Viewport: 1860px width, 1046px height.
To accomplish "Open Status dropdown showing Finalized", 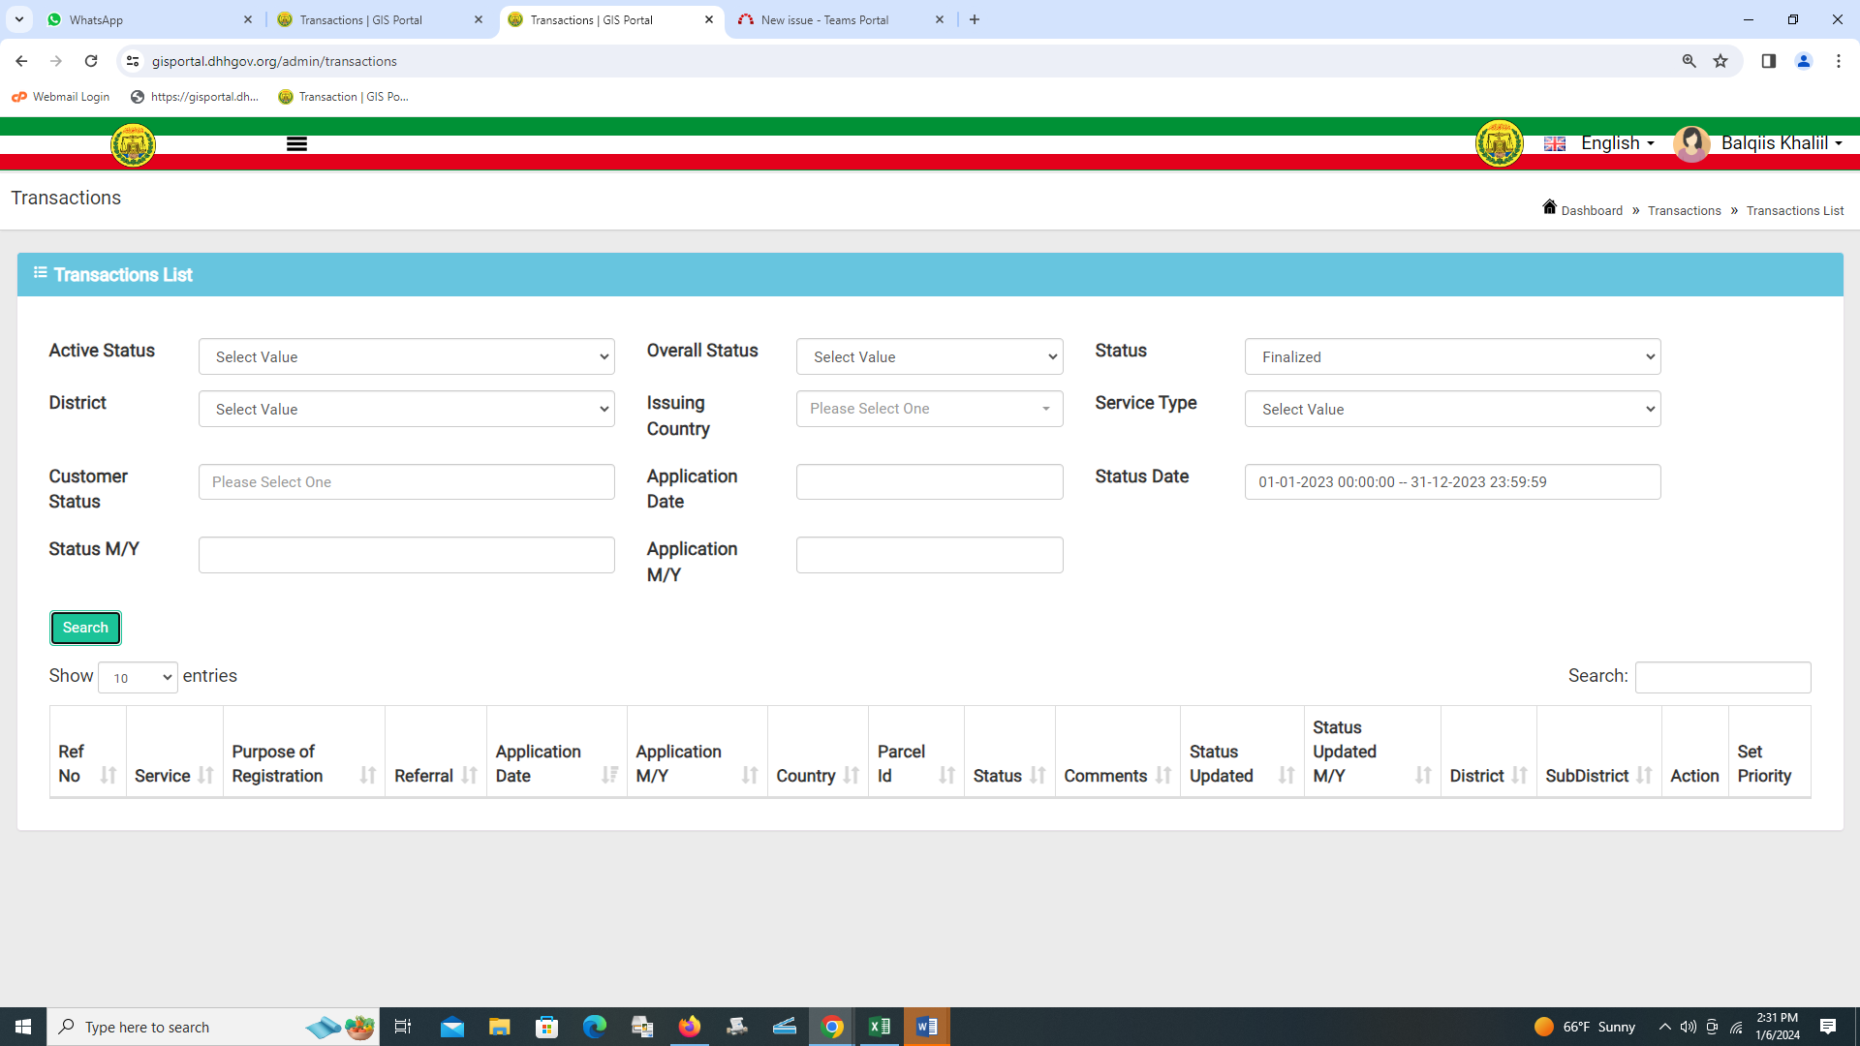I will [x=1452, y=356].
